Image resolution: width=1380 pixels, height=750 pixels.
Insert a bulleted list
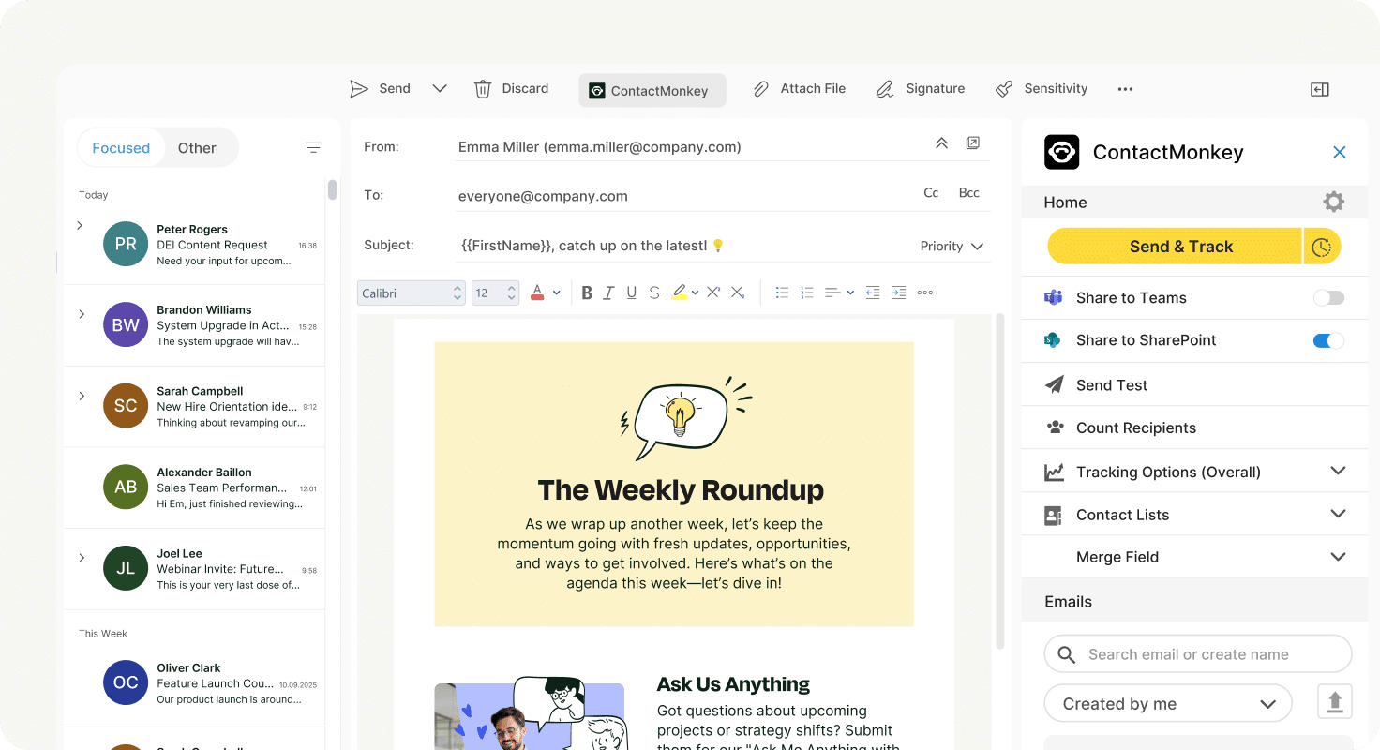pos(782,292)
